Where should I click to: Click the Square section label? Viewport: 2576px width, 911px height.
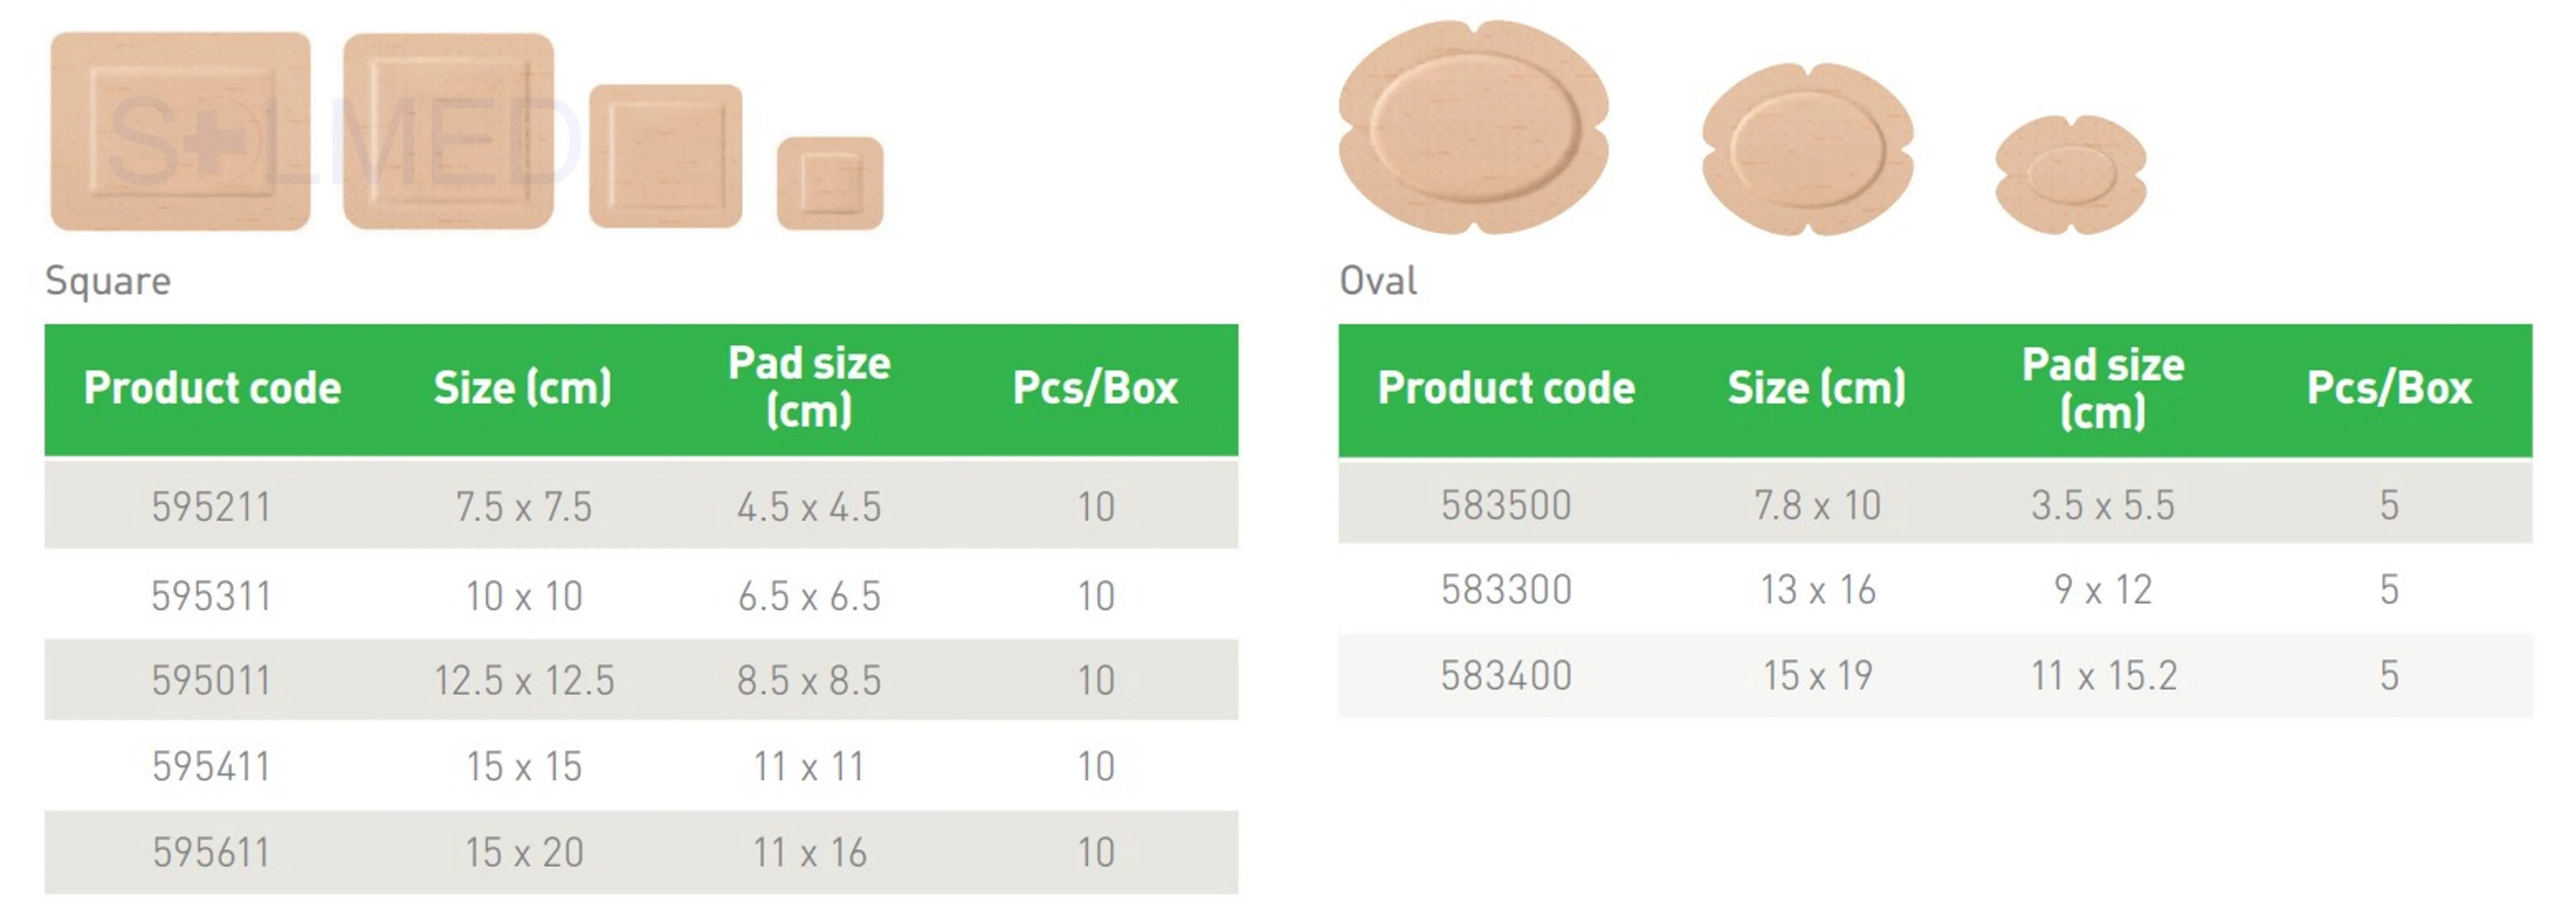click(108, 281)
